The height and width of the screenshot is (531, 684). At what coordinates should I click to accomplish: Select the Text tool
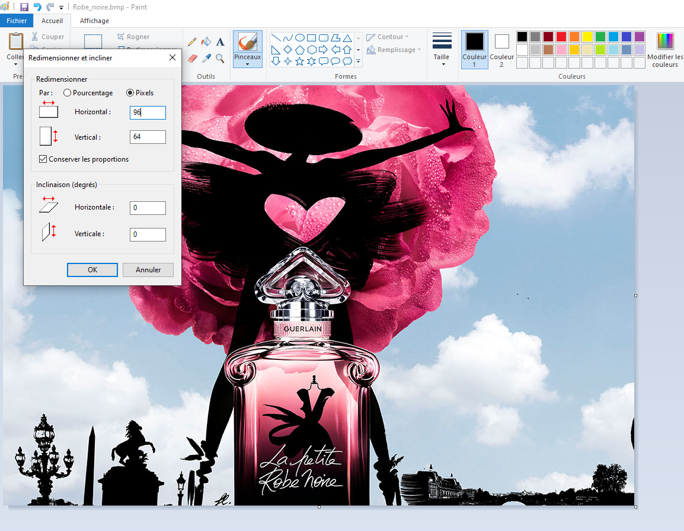coord(220,42)
